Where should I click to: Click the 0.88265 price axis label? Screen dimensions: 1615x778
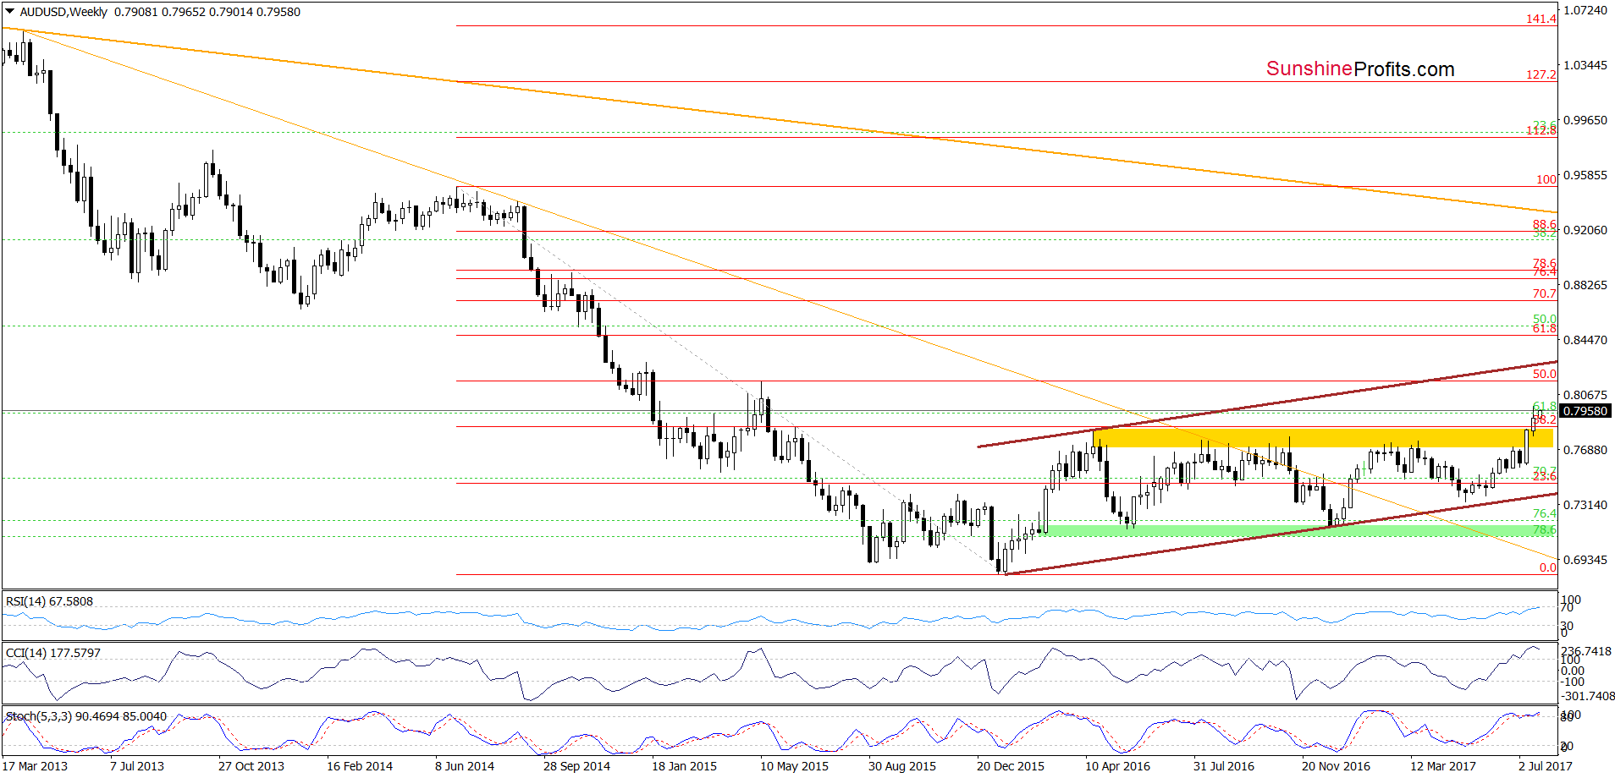1585,285
